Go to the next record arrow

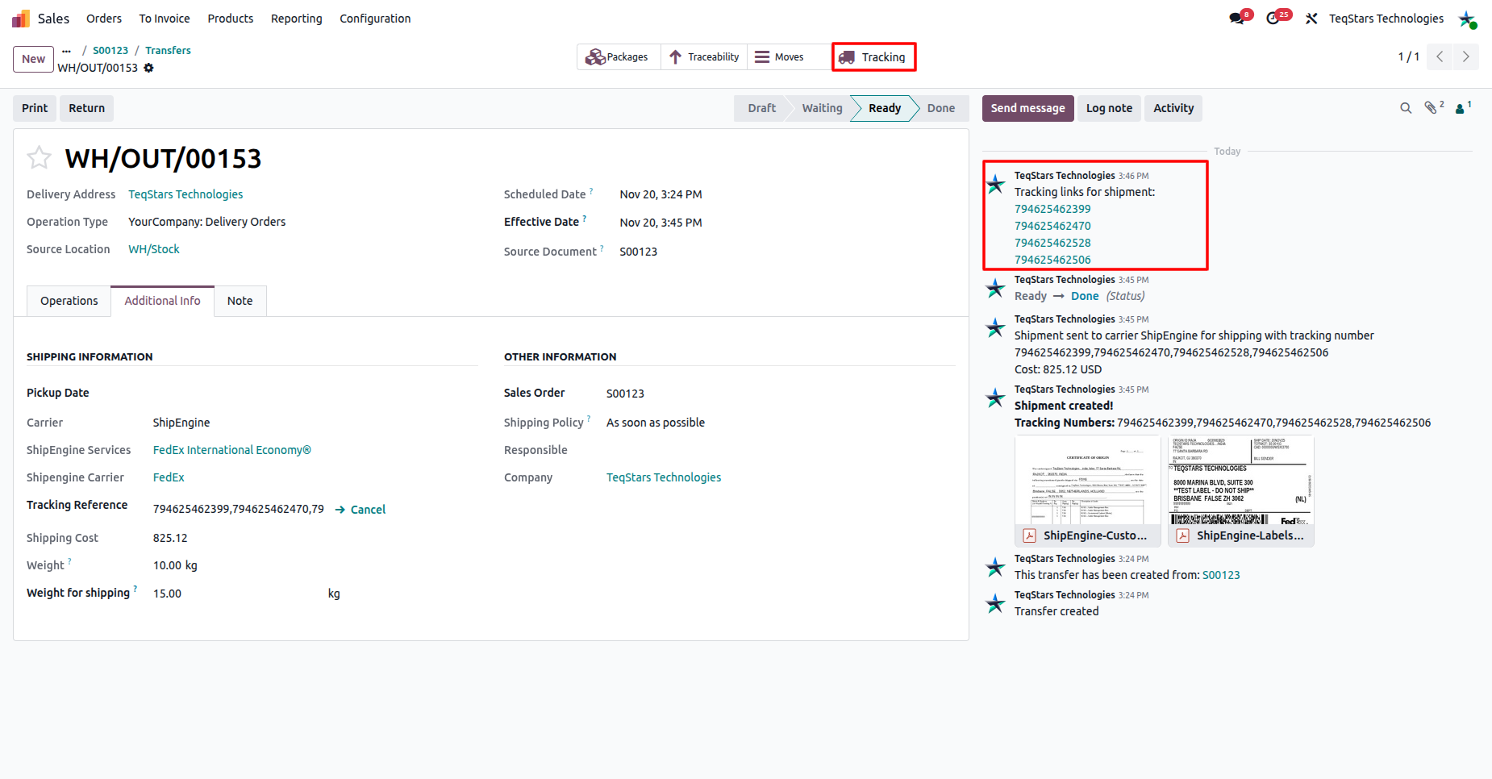coord(1466,56)
